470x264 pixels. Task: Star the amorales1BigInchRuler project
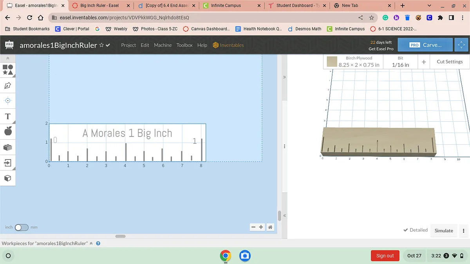tap(101, 45)
